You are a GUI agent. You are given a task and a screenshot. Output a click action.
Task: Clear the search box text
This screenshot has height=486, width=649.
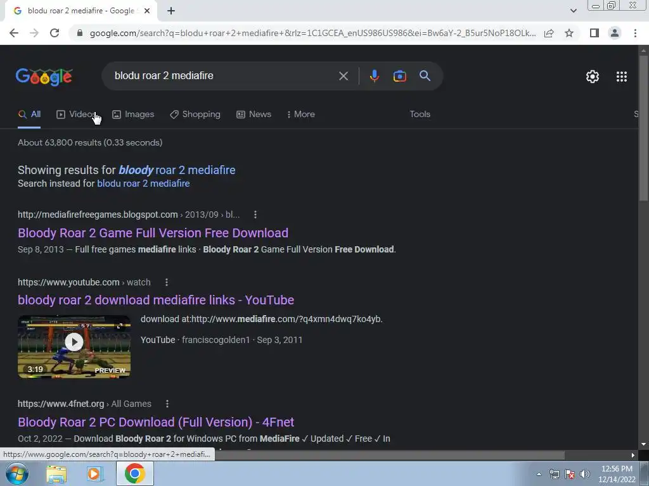point(343,76)
